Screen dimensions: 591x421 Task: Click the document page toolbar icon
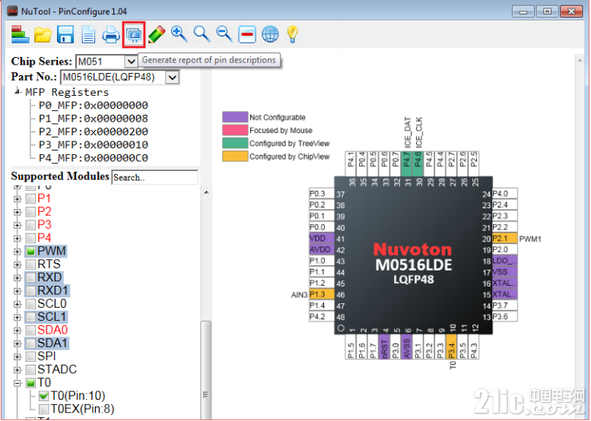[88, 35]
